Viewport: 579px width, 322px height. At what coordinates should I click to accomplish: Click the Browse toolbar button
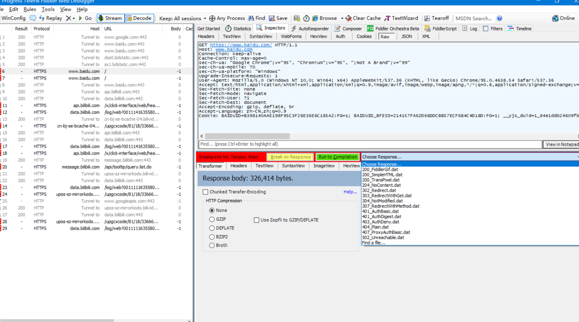pyautogui.click(x=325, y=18)
